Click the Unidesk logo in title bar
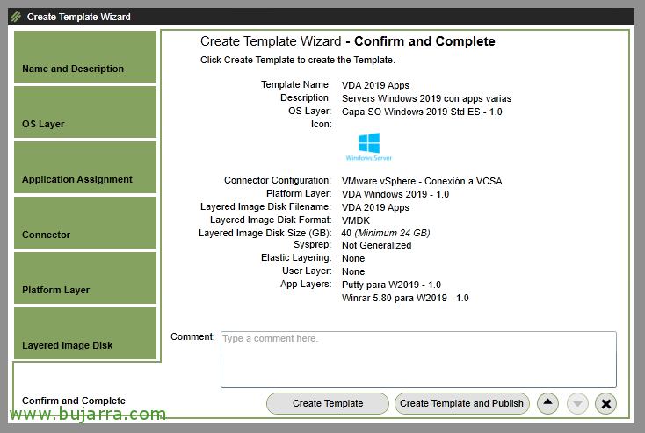 point(16,17)
